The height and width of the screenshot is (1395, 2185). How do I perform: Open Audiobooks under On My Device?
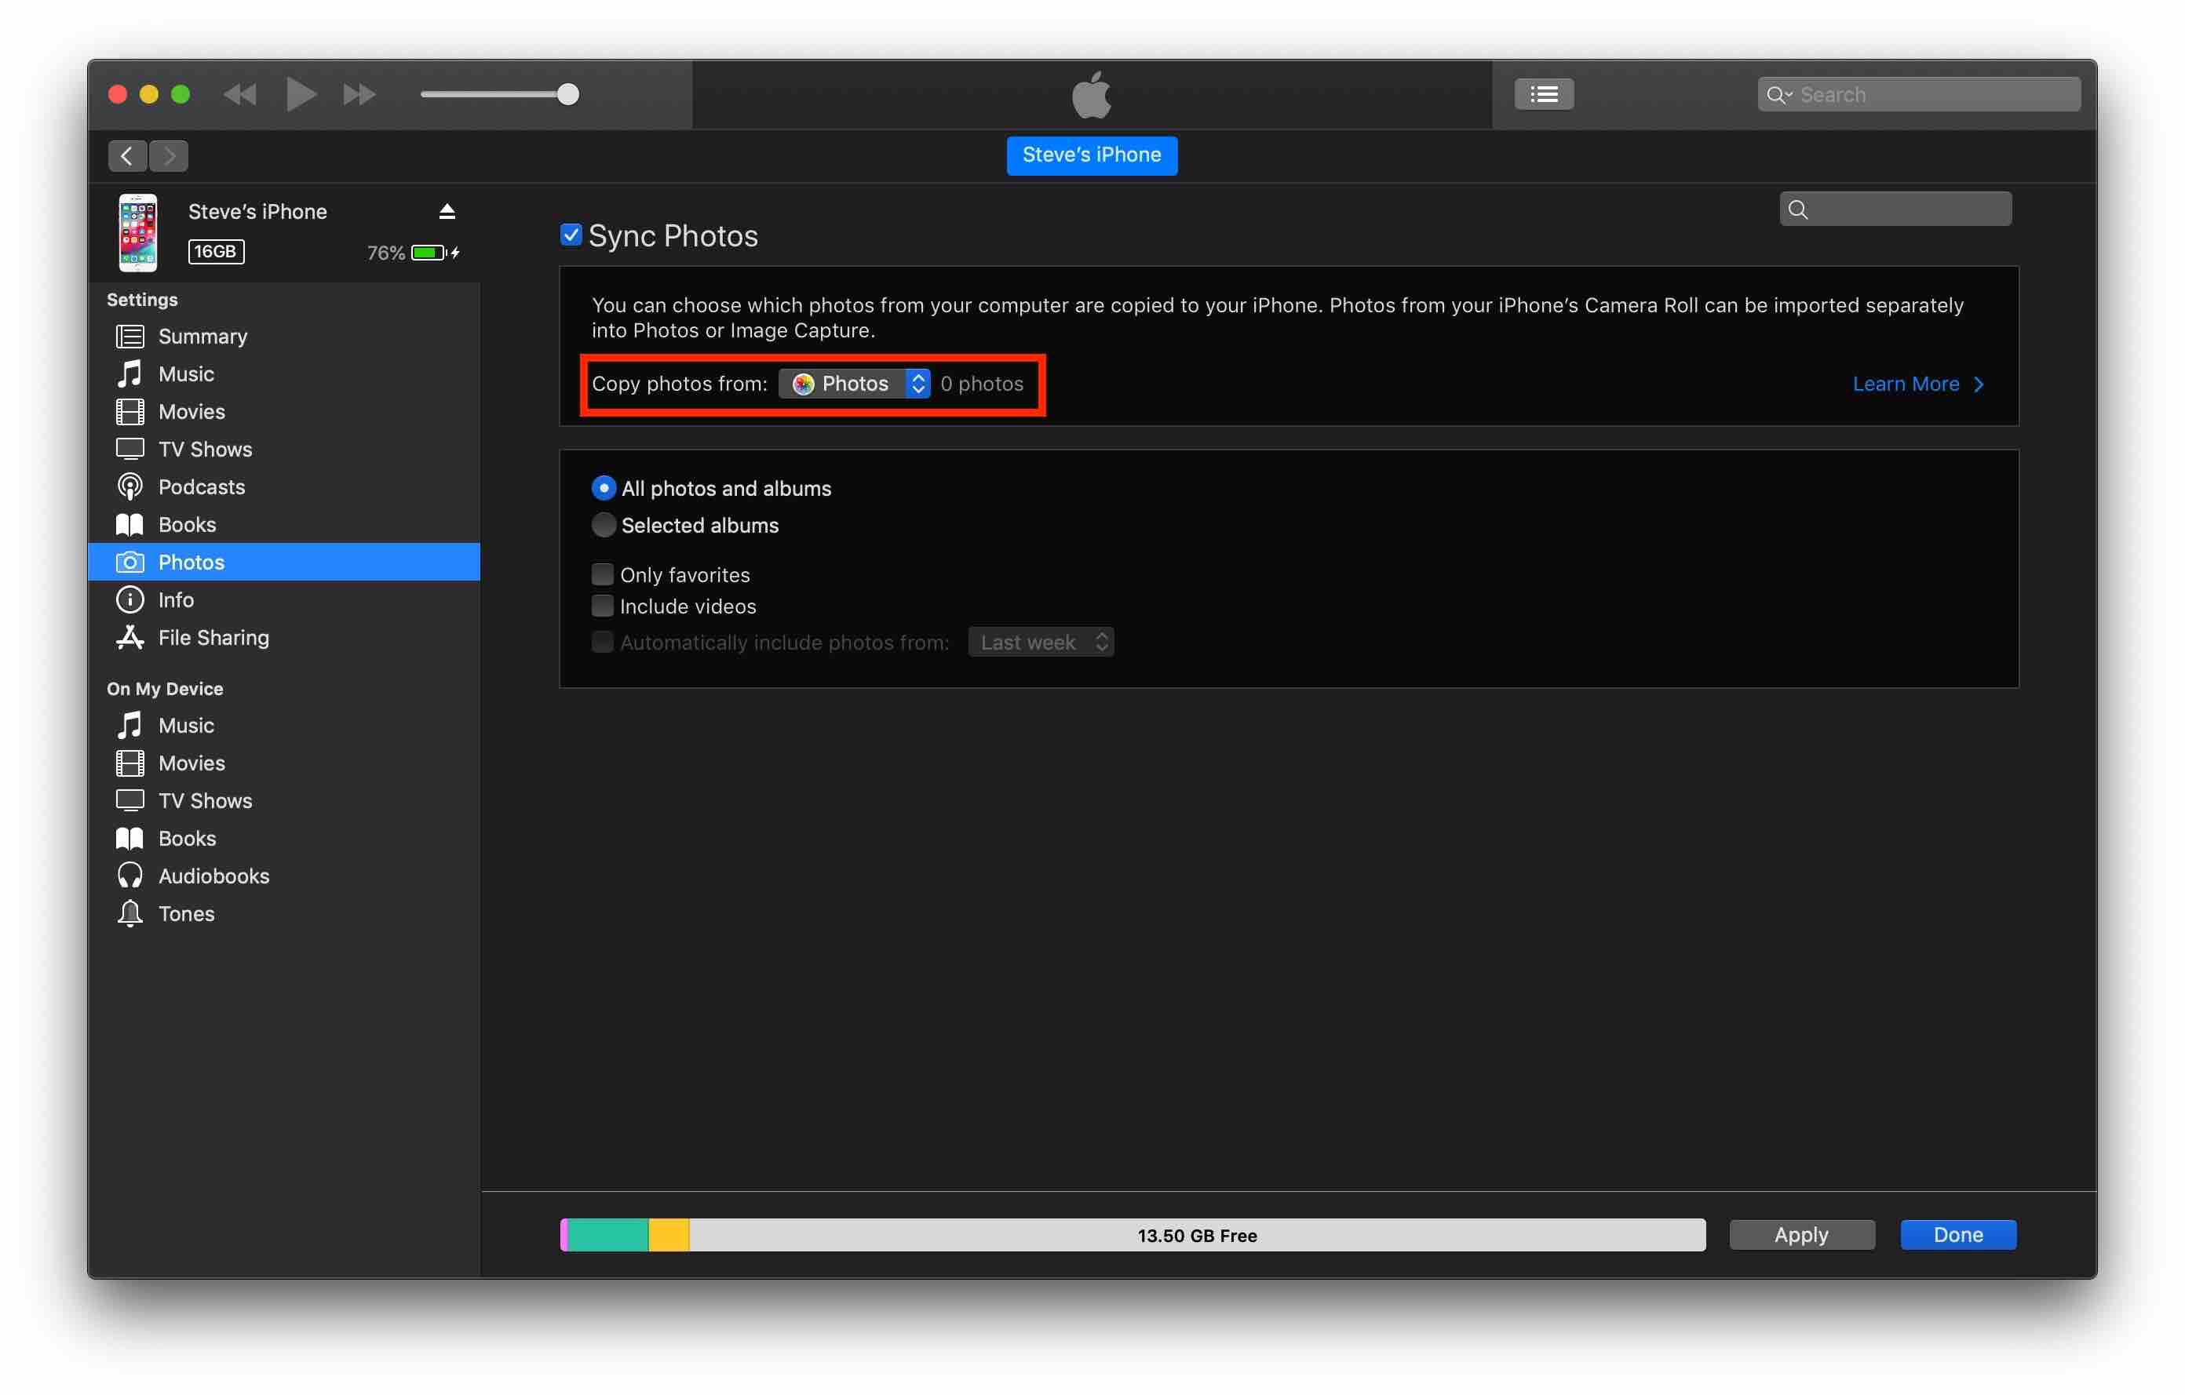pyautogui.click(x=213, y=876)
